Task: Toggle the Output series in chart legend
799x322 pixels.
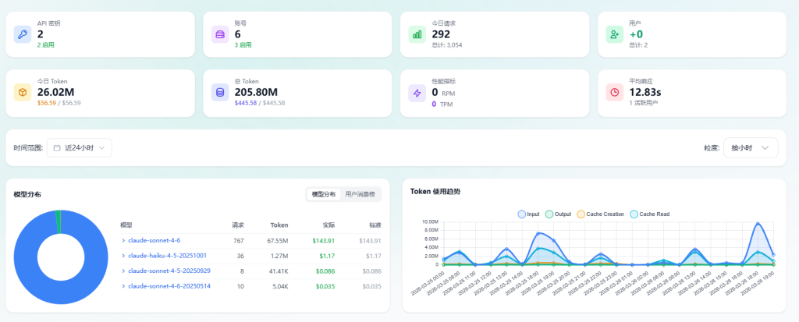Action: [558, 214]
